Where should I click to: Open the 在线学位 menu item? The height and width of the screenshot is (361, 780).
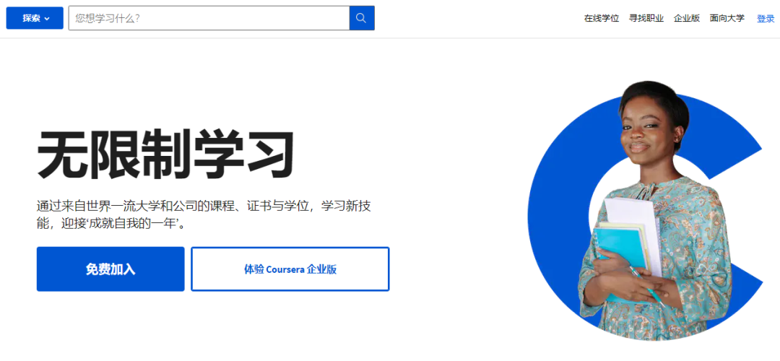pyautogui.click(x=602, y=18)
